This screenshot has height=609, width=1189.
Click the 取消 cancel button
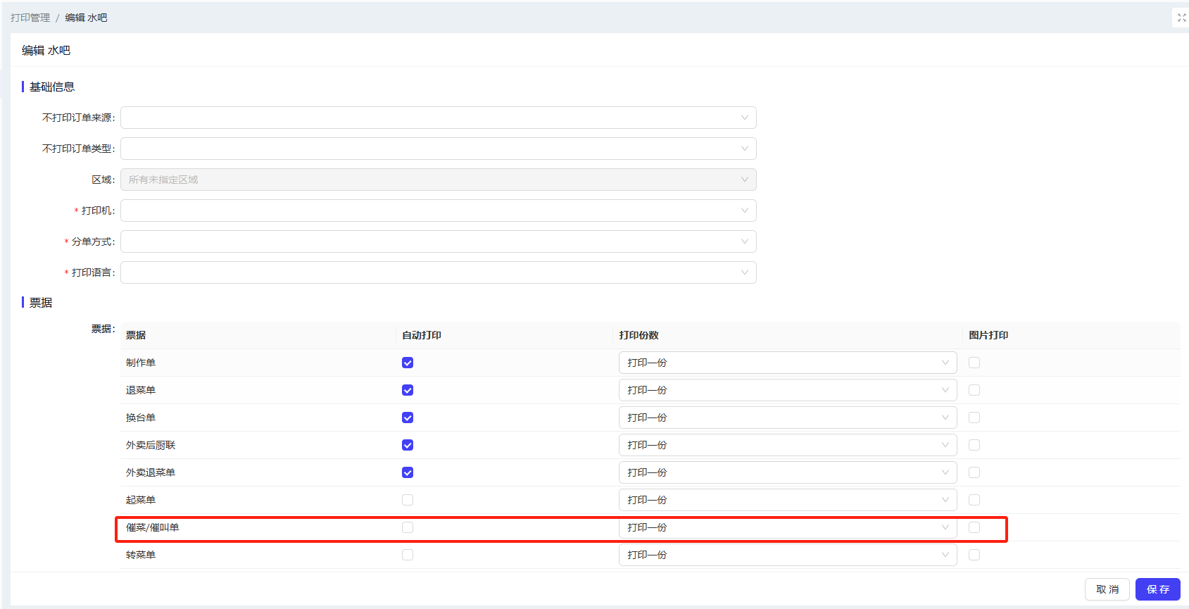pyautogui.click(x=1107, y=589)
